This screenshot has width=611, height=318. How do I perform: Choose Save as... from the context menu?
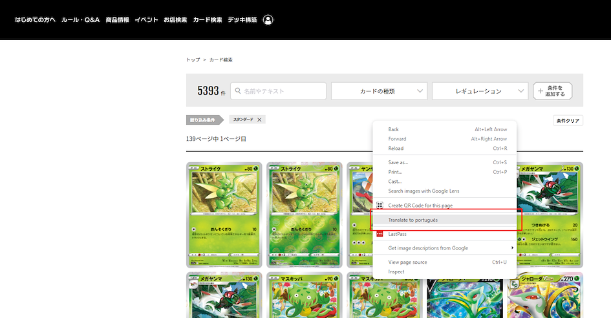[445, 162]
